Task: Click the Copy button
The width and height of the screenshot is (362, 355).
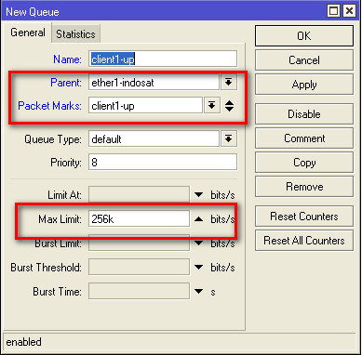Action: pyautogui.click(x=304, y=163)
